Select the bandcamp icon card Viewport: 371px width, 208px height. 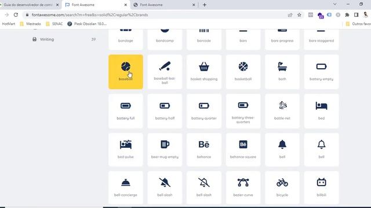[165, 39]
